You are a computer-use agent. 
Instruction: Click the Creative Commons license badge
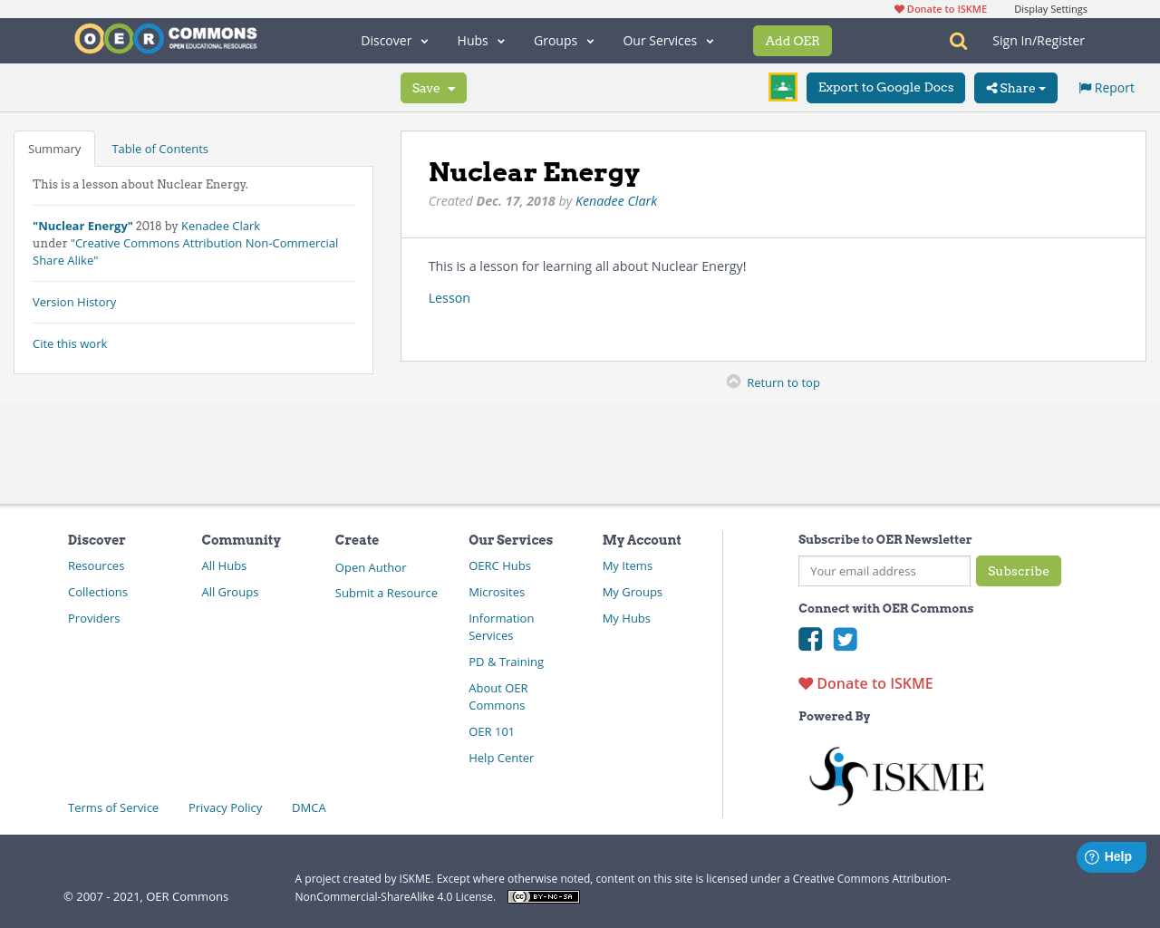[543, 895]
